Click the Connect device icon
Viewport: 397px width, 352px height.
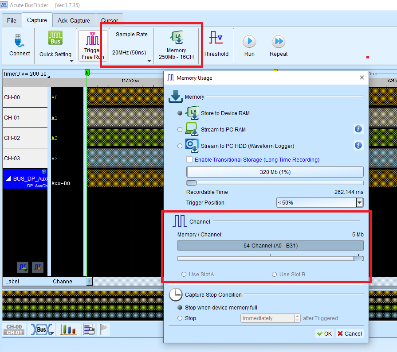[19, 41]
